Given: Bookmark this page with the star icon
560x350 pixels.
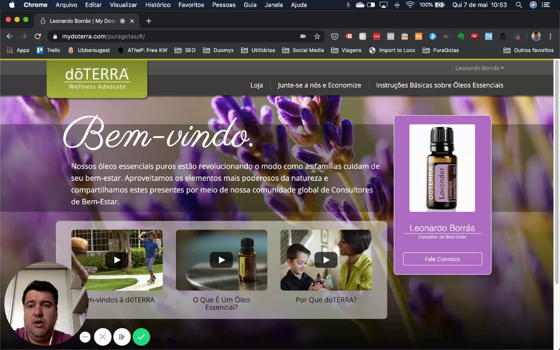Looking at the screenshot, I should [x=317, y=36].
